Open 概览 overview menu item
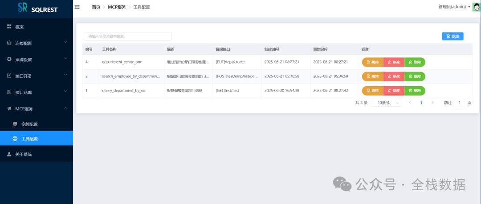 [x=37, y=27]
